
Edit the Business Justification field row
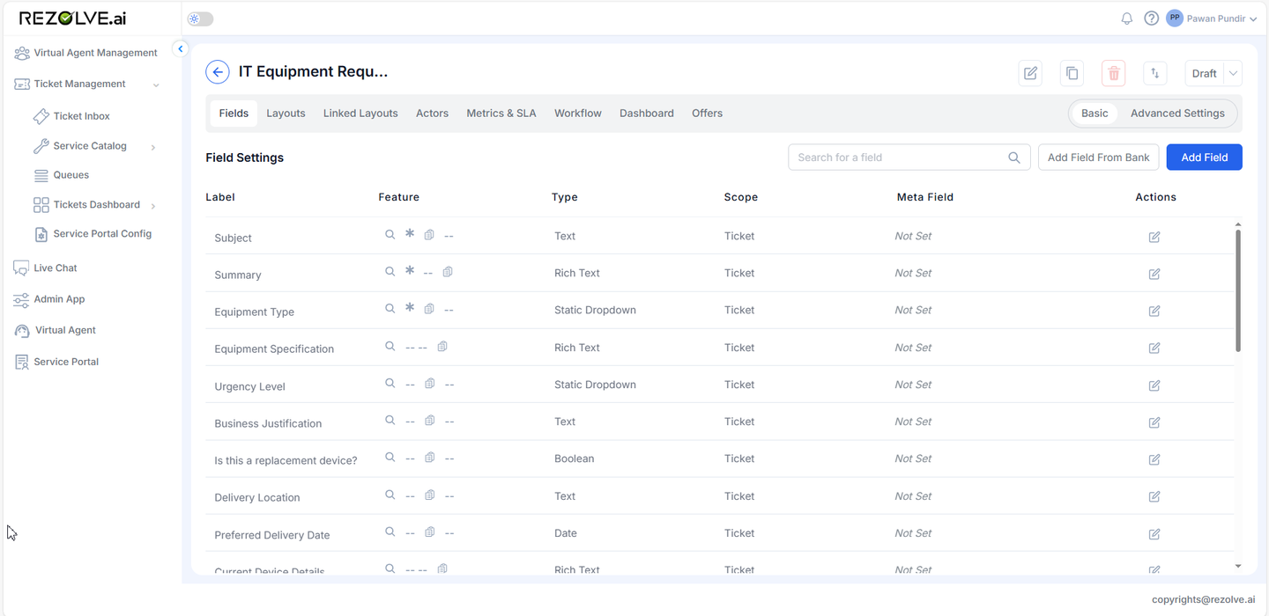[1154, 422]
